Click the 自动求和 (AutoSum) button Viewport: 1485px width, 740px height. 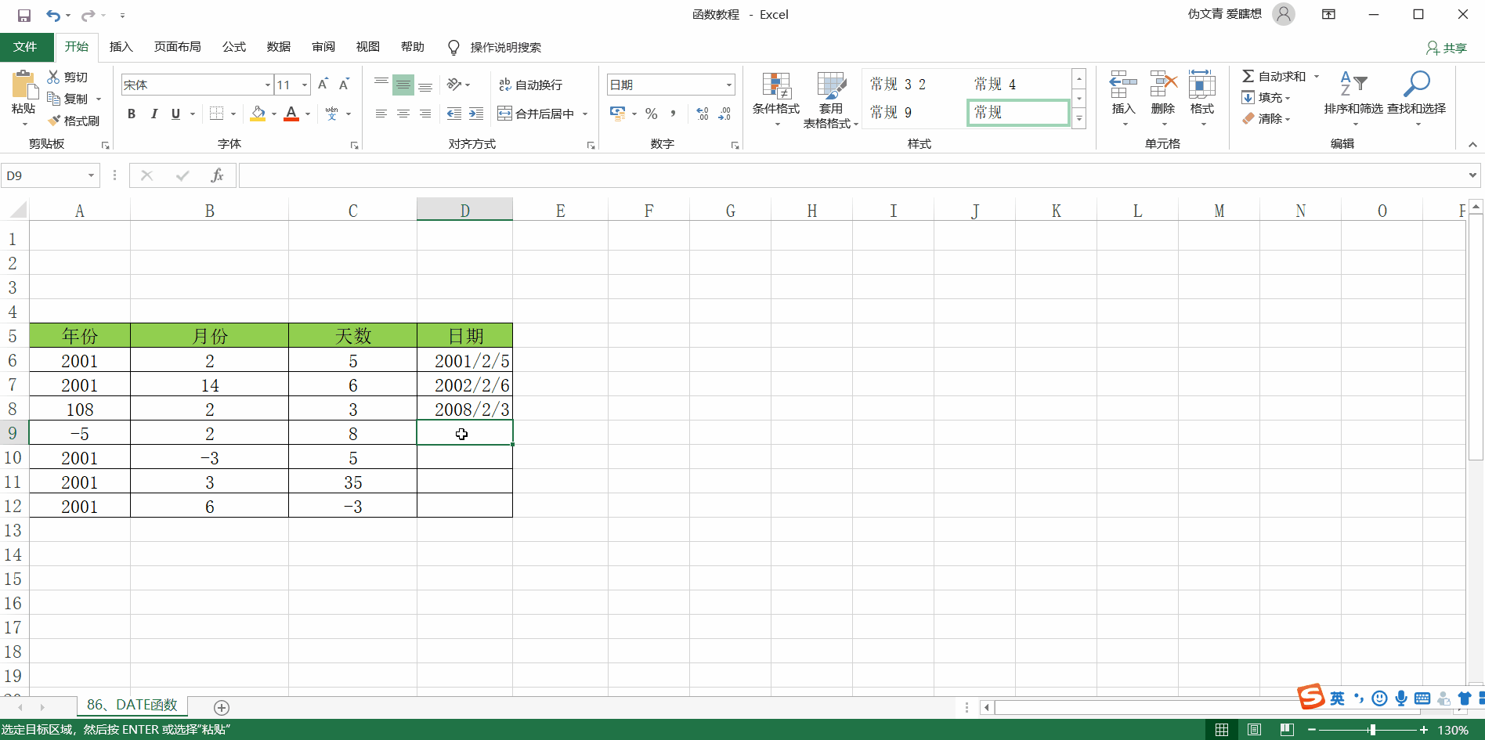click(x=1274, y=76)
